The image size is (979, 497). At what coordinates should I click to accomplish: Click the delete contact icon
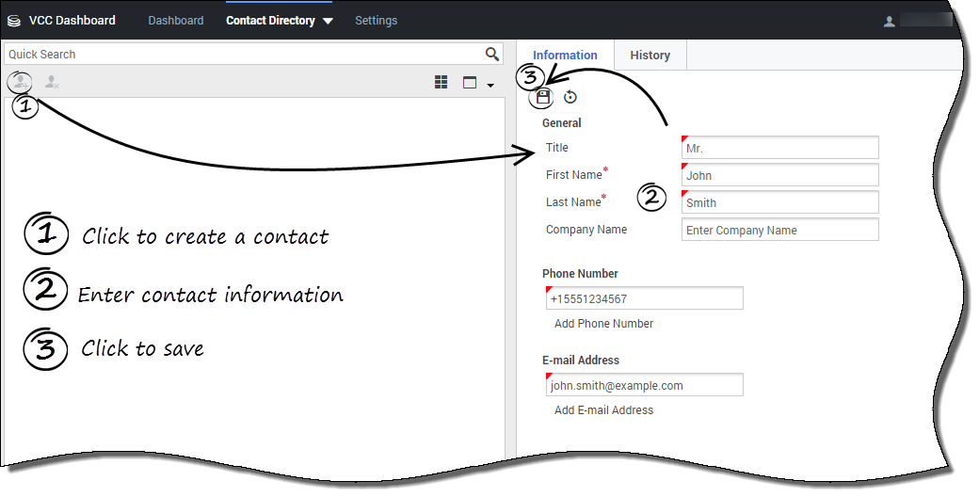(52, 83)
